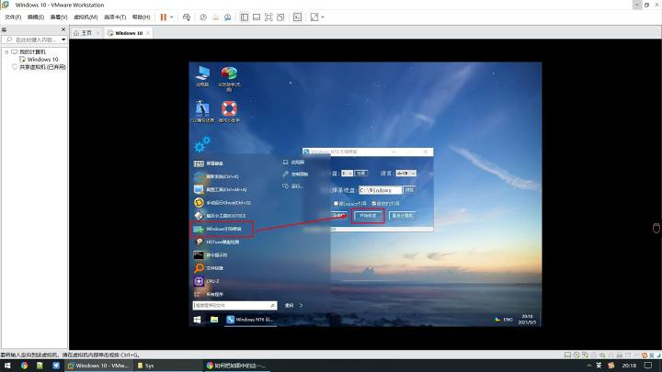
Task: Open the 查看(V) menu
Action: point(59,17)
